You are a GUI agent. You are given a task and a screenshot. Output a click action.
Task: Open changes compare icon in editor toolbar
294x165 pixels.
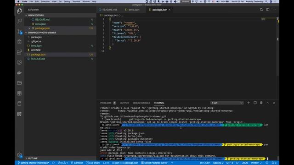pyautogui.click(x=261, y=10)
